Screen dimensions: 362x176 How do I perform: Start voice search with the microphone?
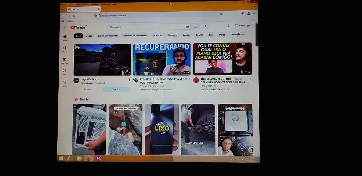click(206, 26)
